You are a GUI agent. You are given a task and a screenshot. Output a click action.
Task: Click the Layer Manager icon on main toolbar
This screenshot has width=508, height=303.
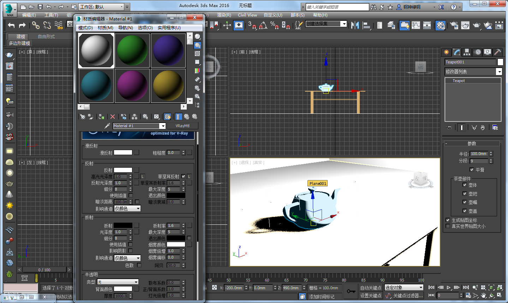[391, 25]
